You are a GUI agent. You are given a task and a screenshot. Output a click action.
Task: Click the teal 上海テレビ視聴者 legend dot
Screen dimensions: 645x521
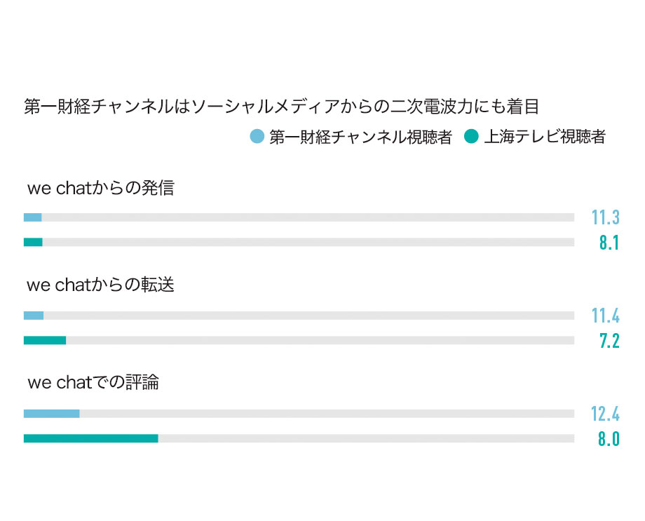(471, 136)
